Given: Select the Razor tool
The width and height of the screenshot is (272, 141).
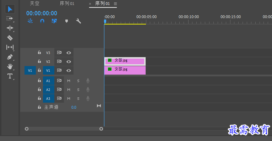Looking at the screenshot, I should point(10,38).
